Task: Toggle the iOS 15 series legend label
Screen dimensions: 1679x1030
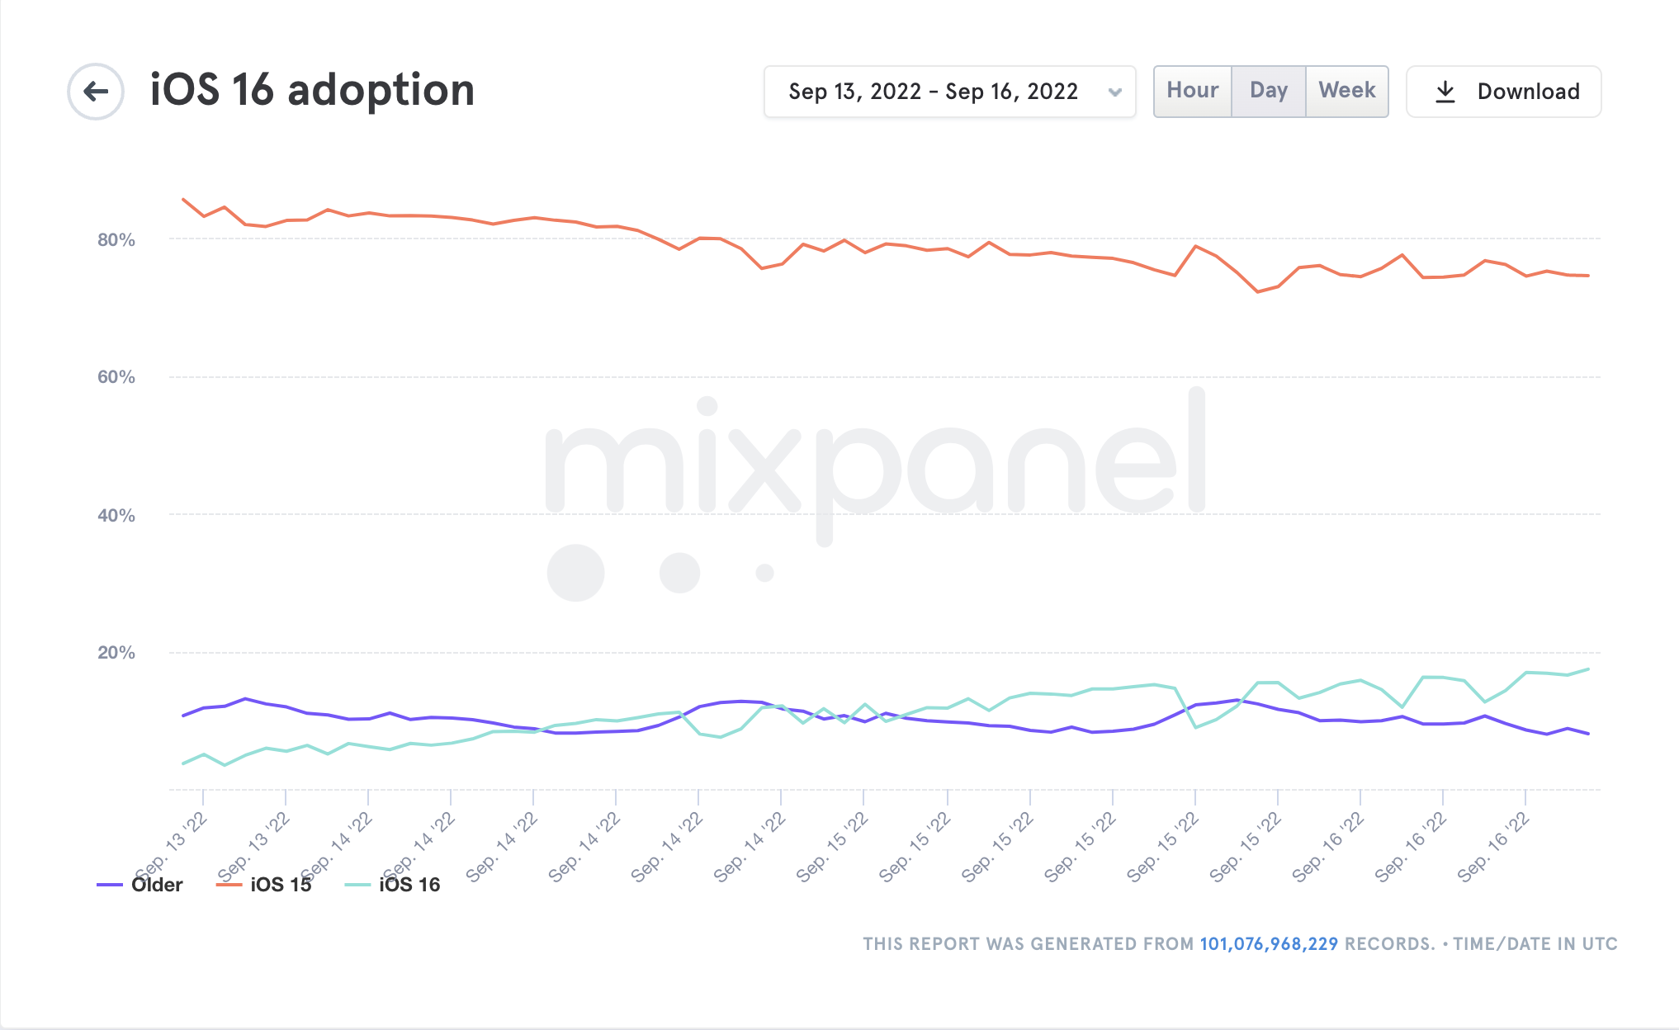Action: point(281,885)
